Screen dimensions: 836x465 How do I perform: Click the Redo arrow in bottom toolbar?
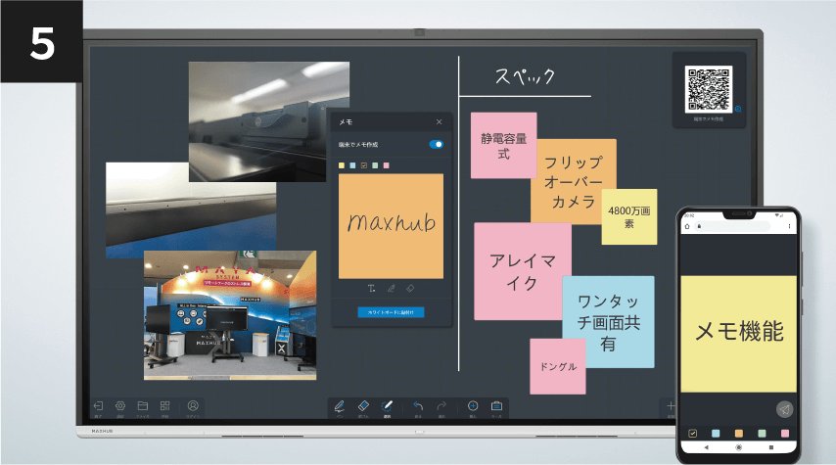tap(441, 406)
